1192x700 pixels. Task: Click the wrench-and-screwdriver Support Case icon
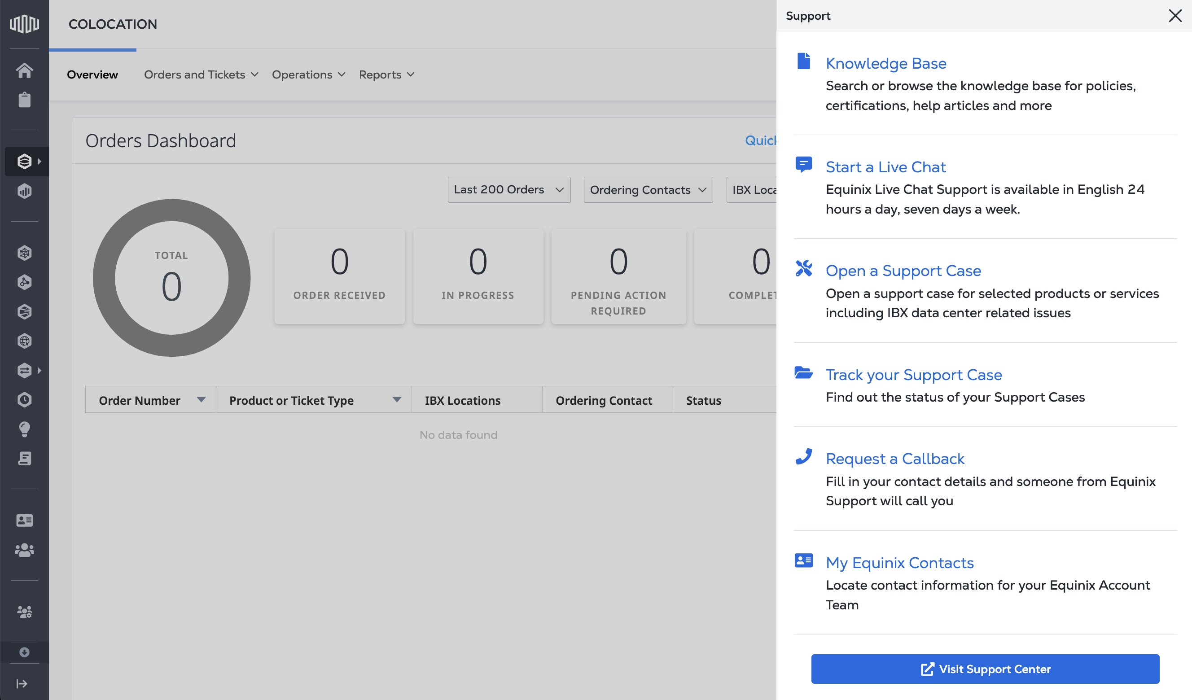804,268
